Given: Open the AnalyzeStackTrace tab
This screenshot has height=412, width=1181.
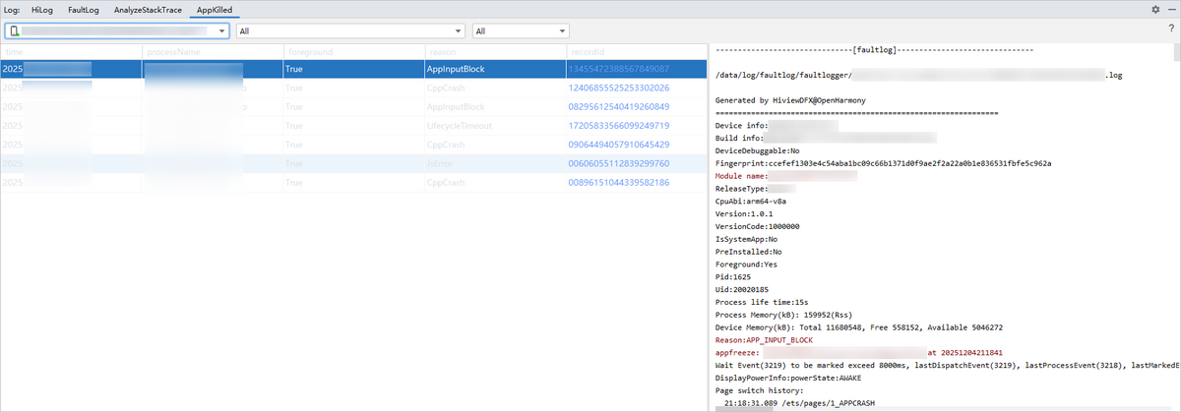Looking at the screenshot, I should (146, 9).
